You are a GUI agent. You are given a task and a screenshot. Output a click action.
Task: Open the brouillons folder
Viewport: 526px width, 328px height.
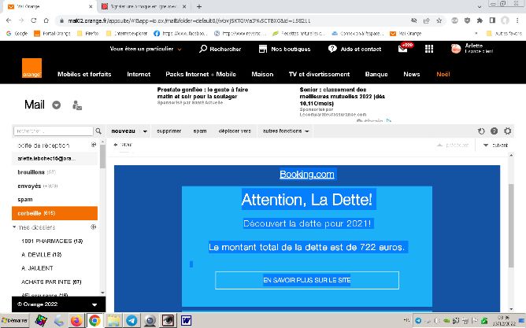coord(31,172)
